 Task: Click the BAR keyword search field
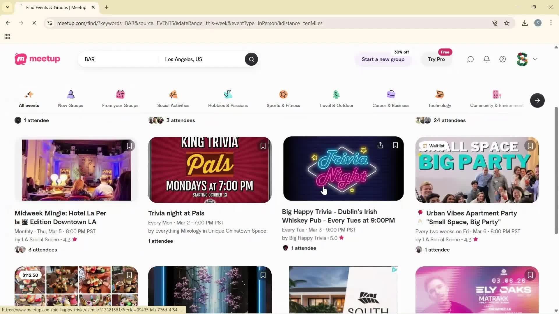click(x=116, y=59)
